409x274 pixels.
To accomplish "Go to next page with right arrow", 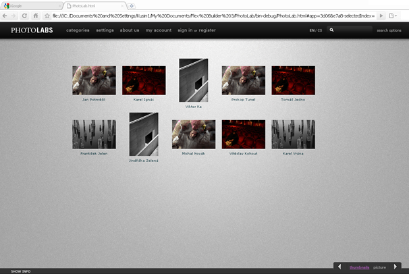I will [396, 267].
